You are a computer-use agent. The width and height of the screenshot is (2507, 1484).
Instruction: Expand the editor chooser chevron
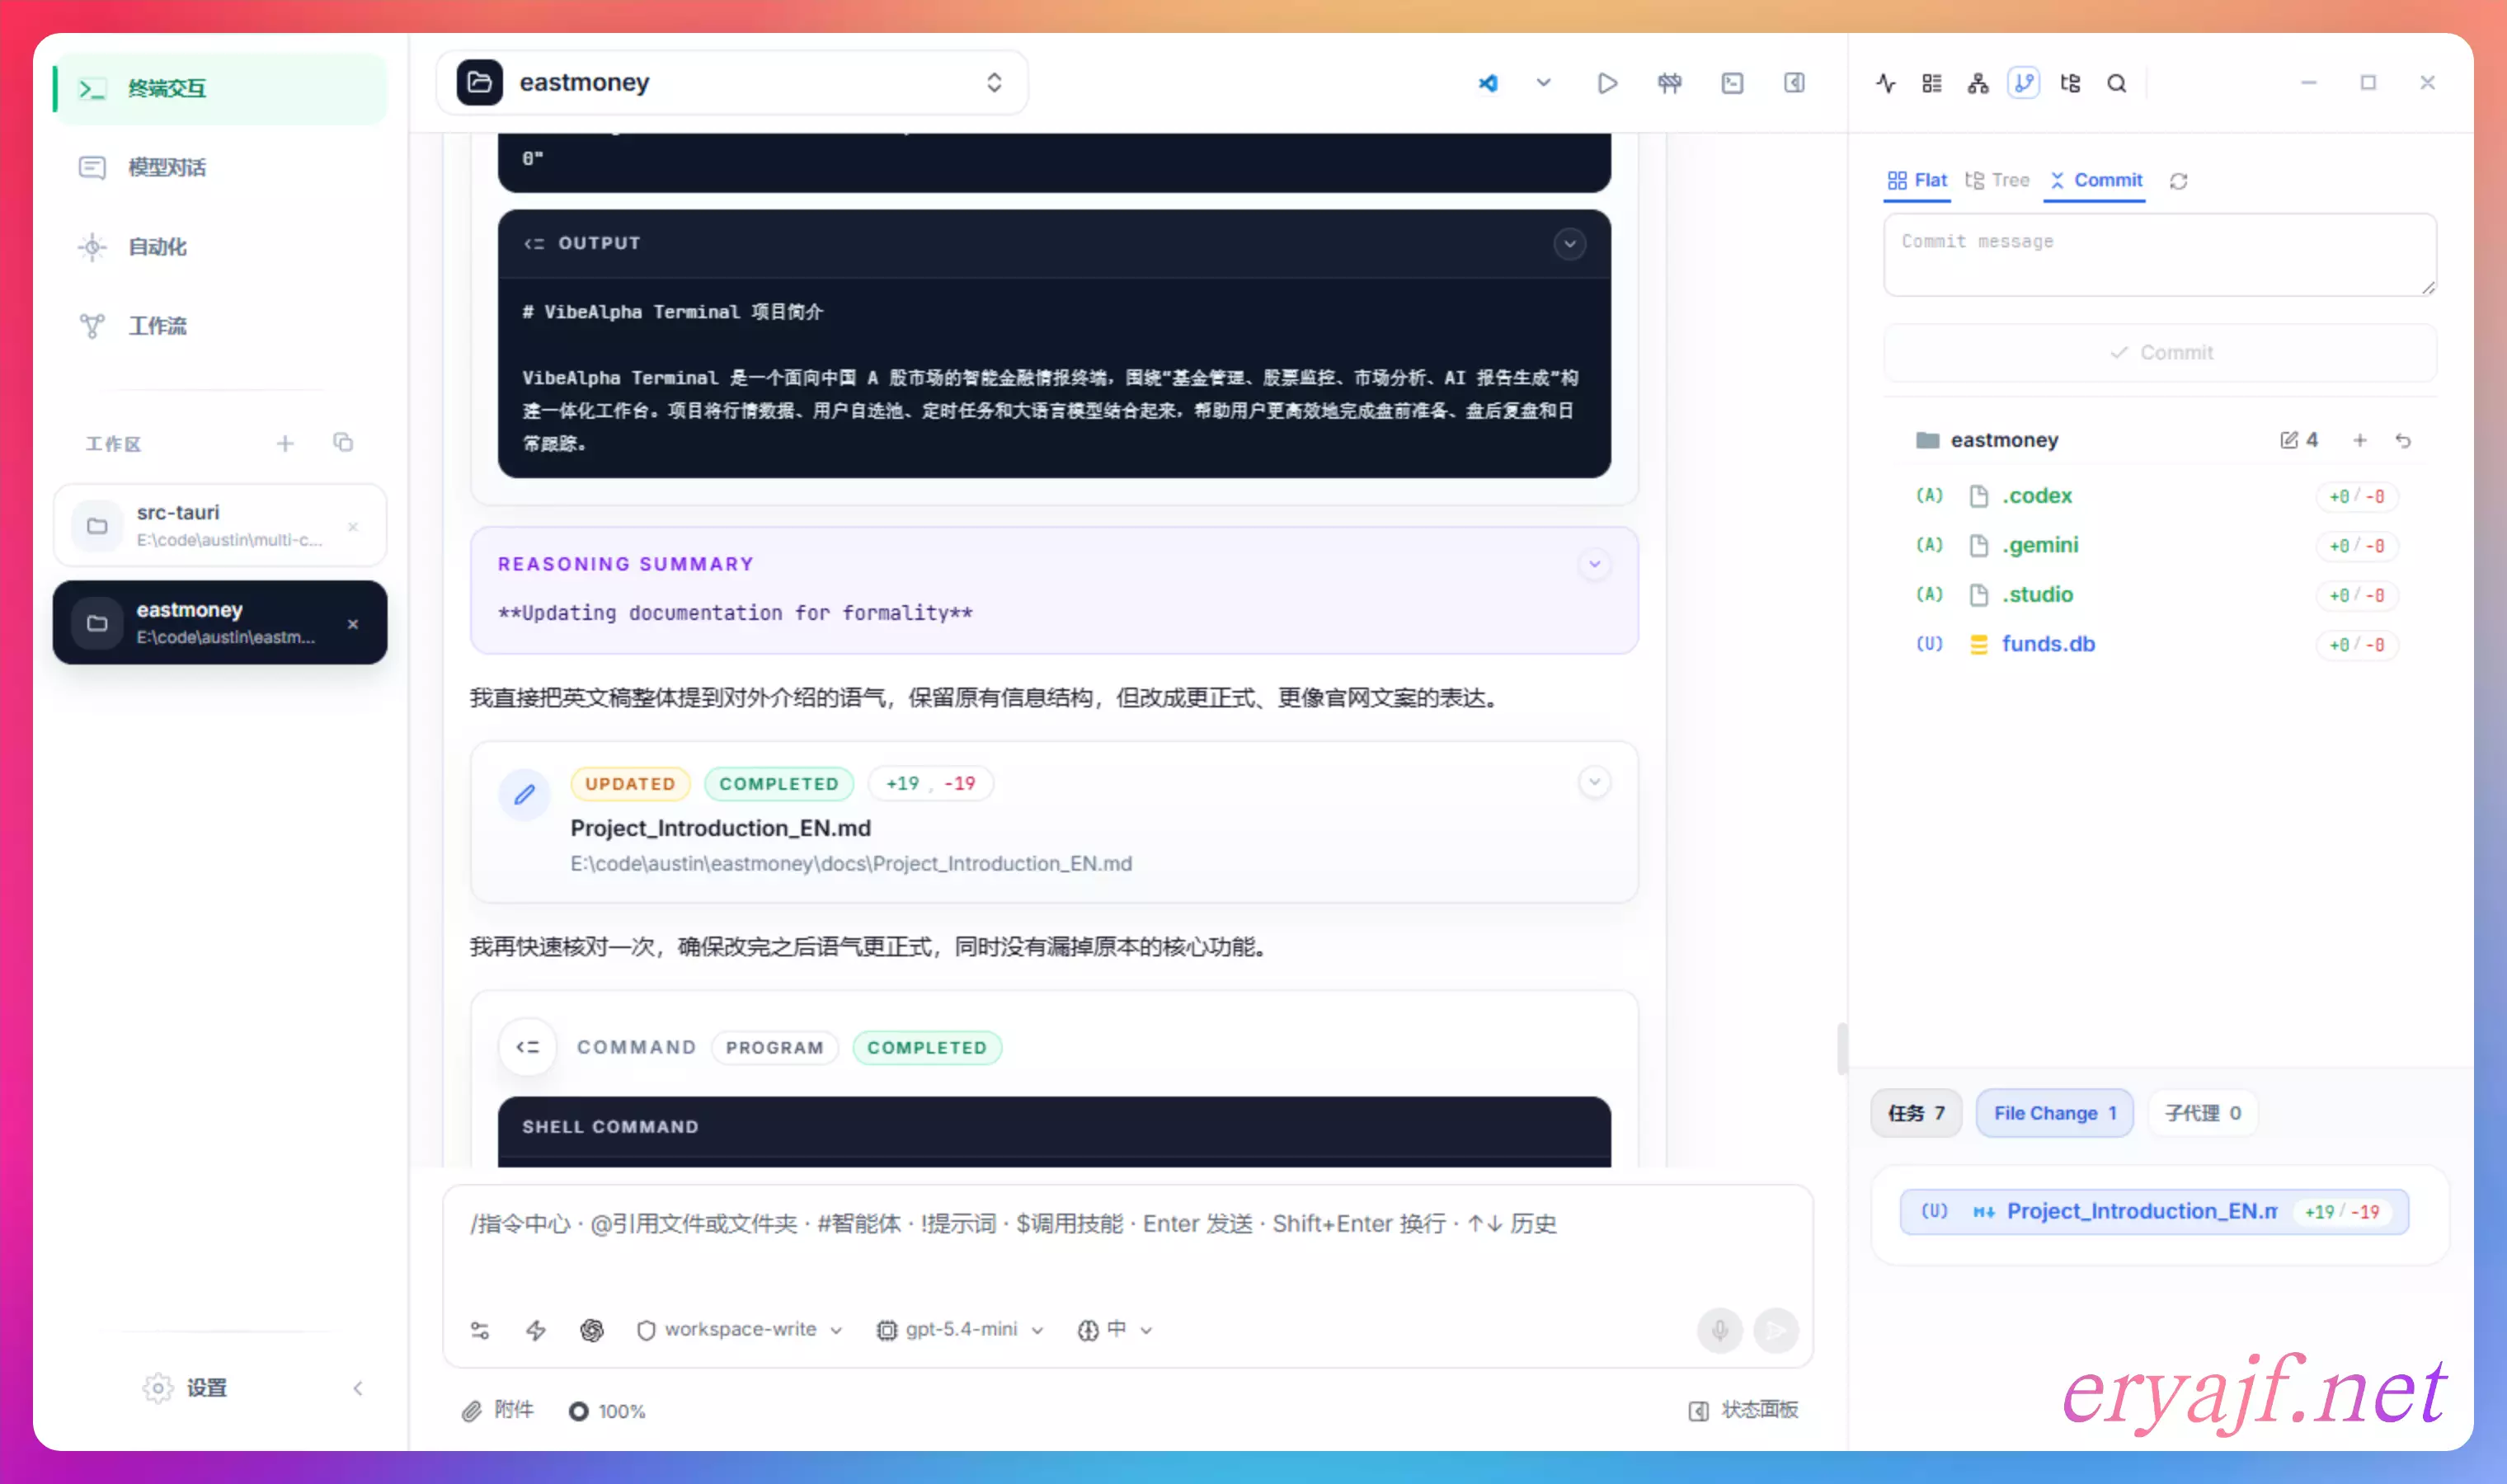pyautogui.click(x=1544, y=83)
